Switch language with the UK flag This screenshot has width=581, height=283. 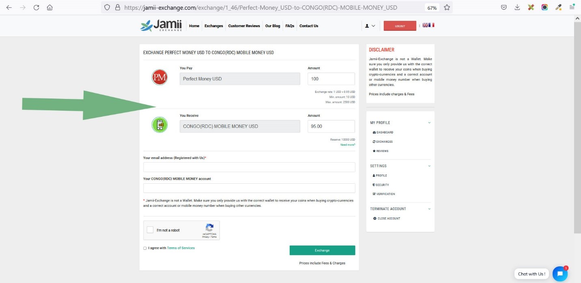coord(425,25)
